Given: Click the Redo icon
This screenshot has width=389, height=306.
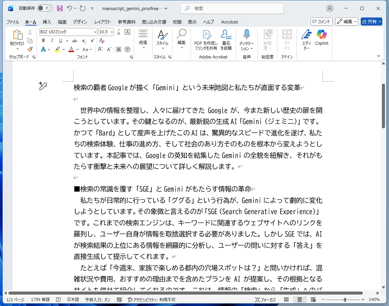Looking at the screenshot, I should pyautogui.click(x=83, y=8).
